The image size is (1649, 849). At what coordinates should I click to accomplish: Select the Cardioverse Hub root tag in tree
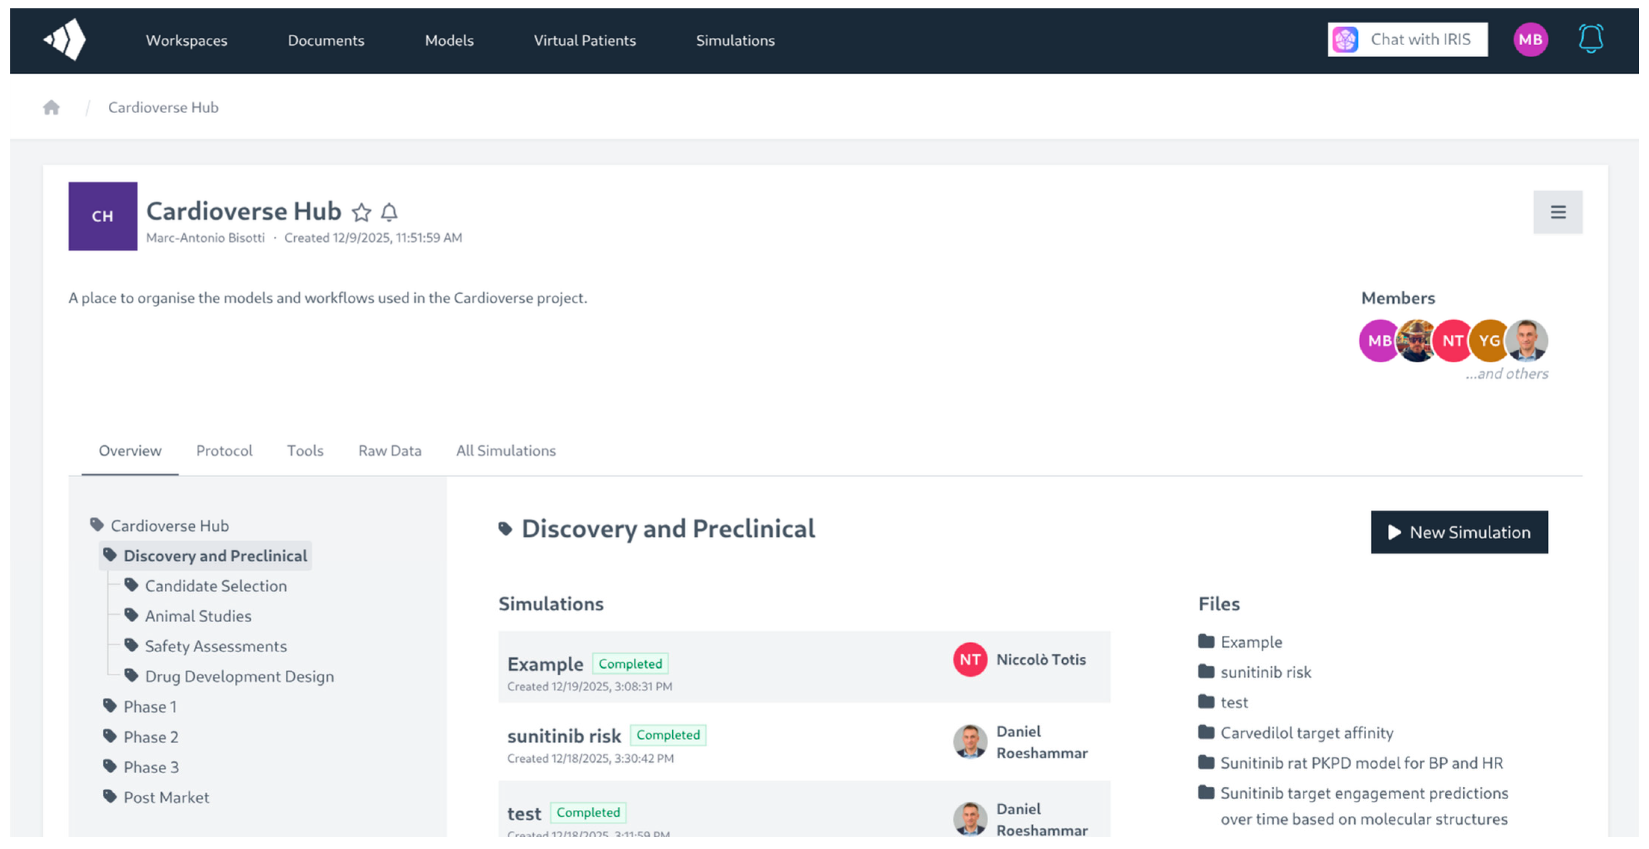[160, 526]
